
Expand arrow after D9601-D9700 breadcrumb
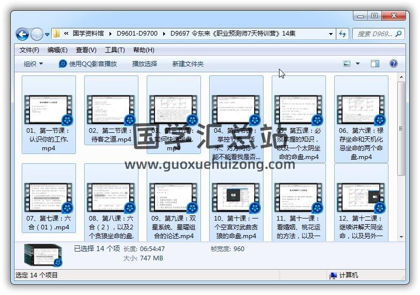click(164, 34)
